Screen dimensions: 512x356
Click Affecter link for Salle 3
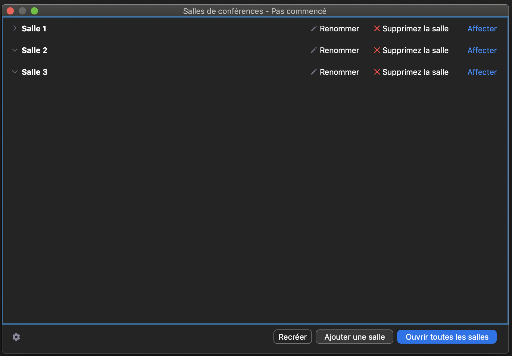point(482,72)
